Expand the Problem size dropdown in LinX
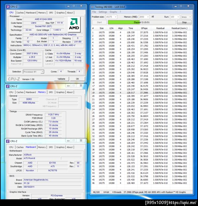Viewport: 198px width, 206px height. pyautogui.click(x=115, y=17)
